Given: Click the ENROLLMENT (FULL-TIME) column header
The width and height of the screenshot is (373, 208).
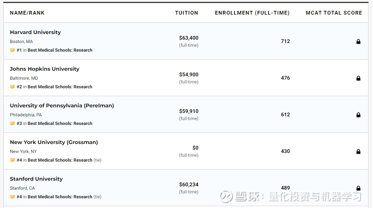Looking at the screenshot, I should coord(252,13).
